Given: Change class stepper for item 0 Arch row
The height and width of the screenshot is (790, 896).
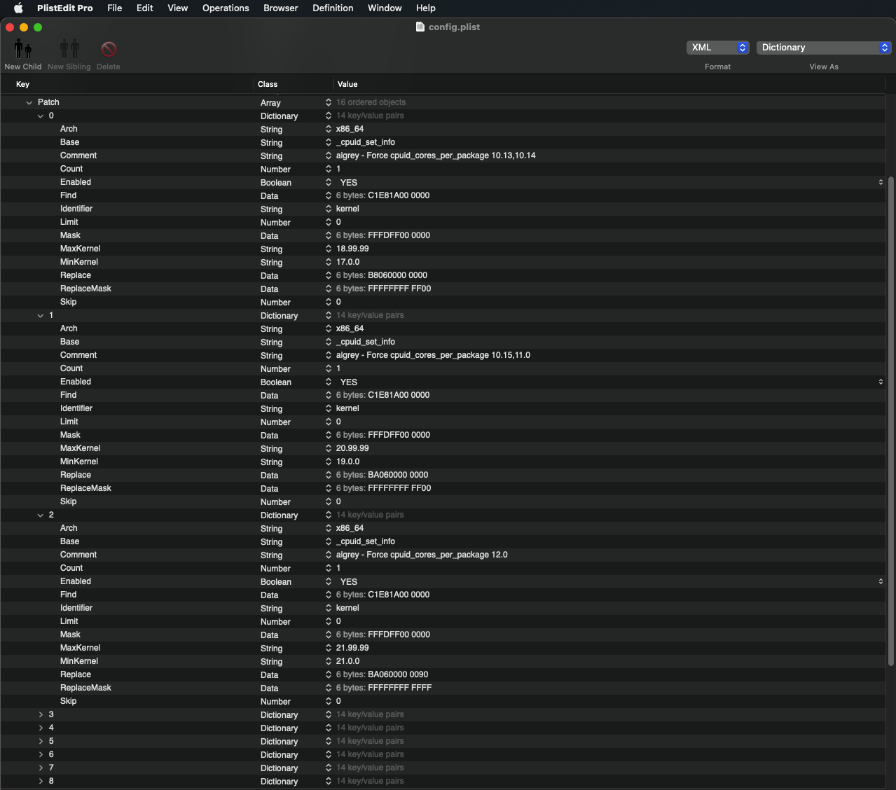Looking at the screenshot, I should pos(329,129).
